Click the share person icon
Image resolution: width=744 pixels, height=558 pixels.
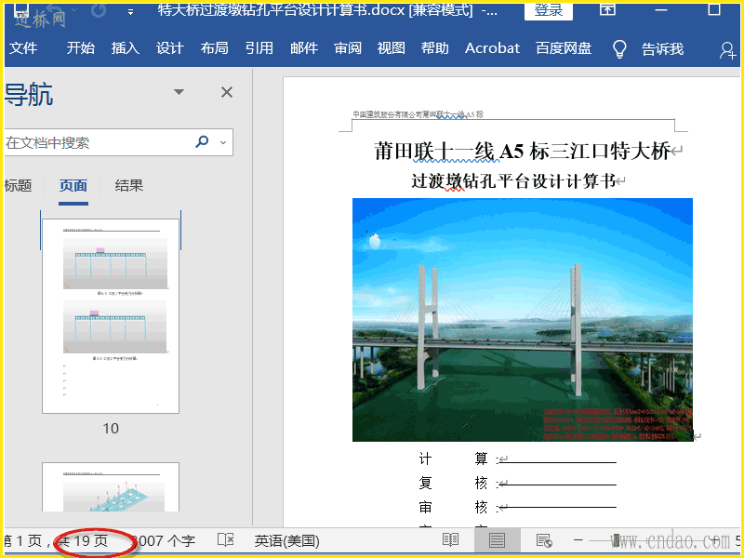pos(727,50)
